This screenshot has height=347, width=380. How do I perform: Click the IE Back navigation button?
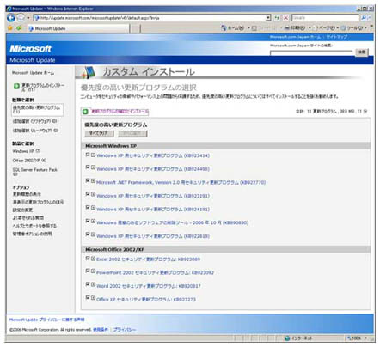coord(11,18)
